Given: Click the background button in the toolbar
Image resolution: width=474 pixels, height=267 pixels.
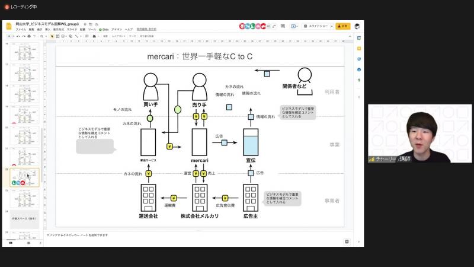Looking at the screenshot, I should (x=105, y=36).
